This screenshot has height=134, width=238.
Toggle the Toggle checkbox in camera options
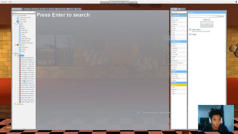(x=190, y=34)
